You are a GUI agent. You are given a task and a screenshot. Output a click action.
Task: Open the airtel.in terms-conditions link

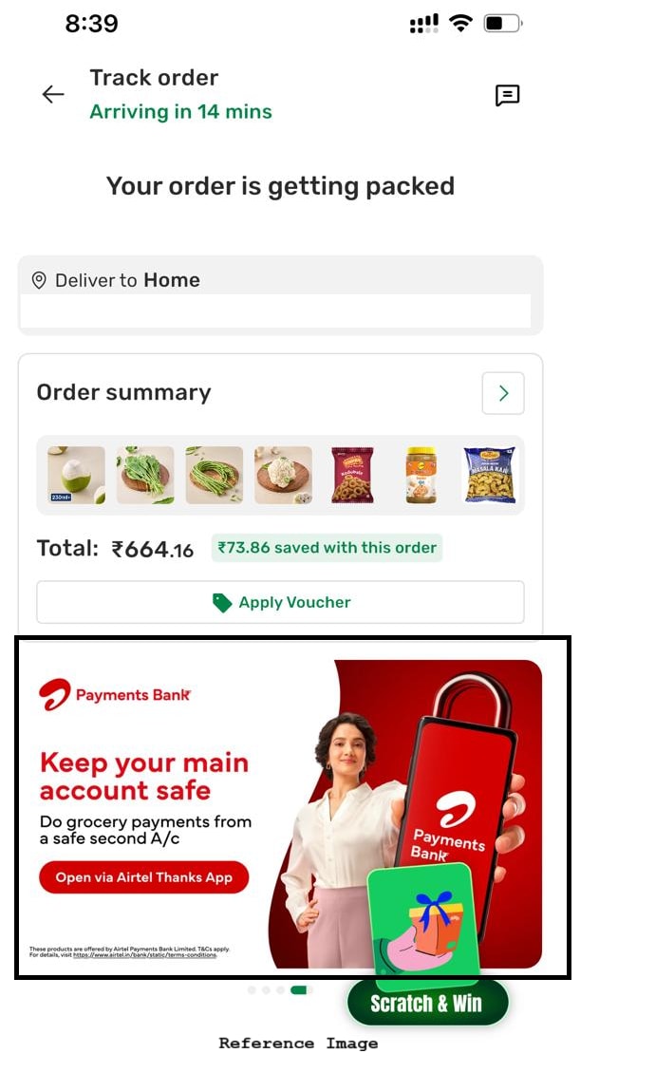point(144,955)
